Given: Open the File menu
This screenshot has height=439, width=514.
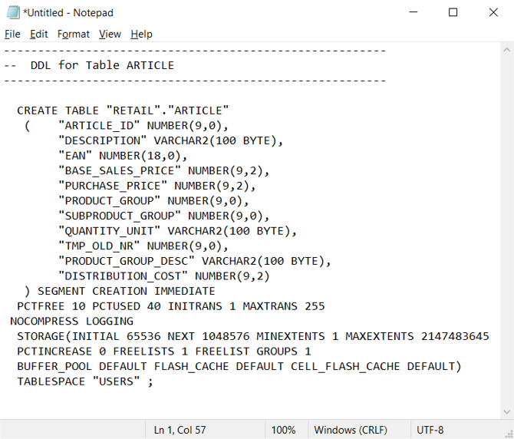Looking at the screenshot, I should point(12,34).
